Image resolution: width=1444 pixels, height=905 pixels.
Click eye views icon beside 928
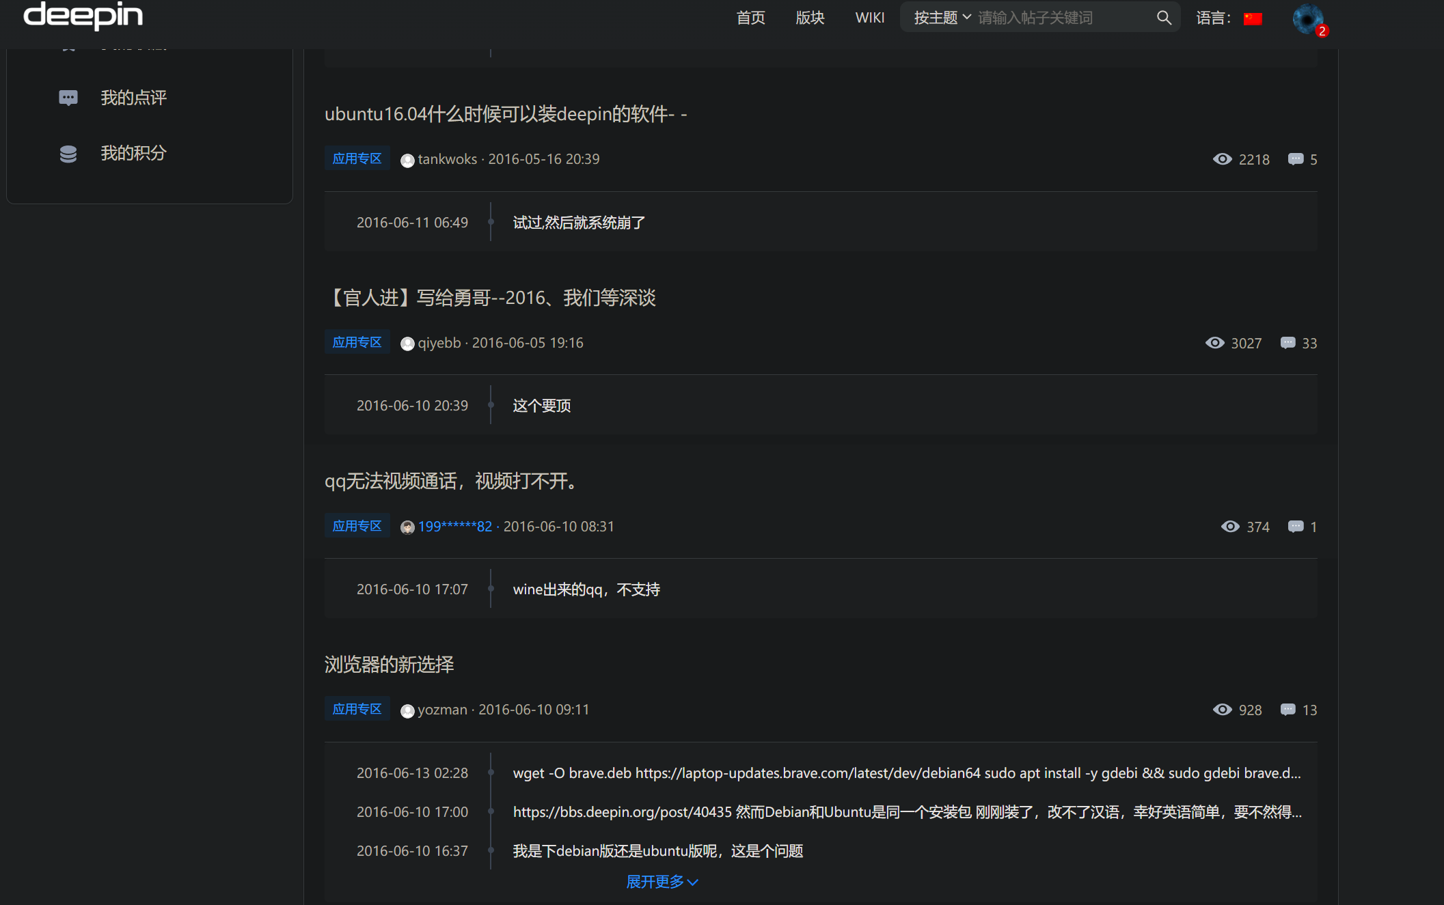1222,710
